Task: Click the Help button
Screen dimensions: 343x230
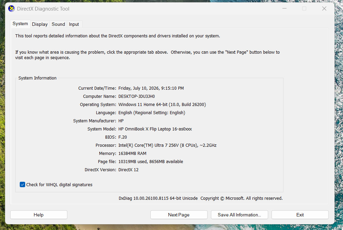Action: [39, 215]
